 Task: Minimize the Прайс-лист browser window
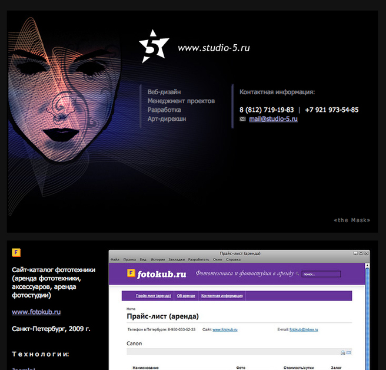[355, 253]
